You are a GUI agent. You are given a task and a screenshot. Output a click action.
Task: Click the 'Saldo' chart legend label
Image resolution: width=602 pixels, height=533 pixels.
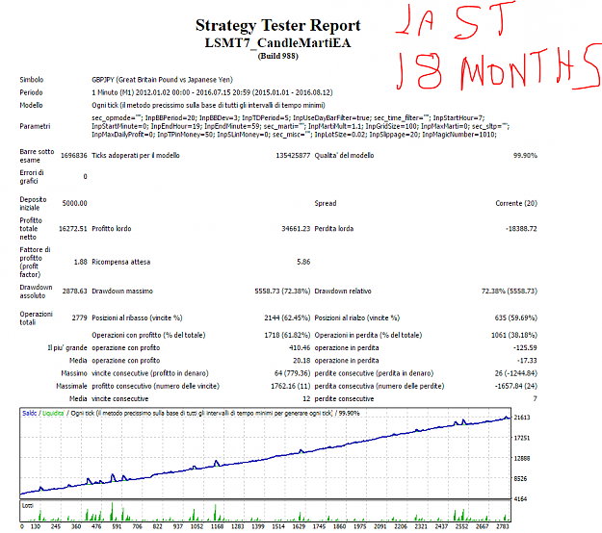[x=30, y=413]
